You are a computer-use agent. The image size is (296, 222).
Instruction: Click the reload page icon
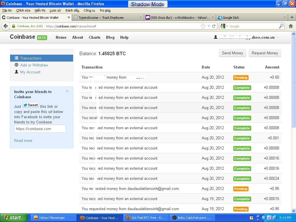tap(214, 26)
